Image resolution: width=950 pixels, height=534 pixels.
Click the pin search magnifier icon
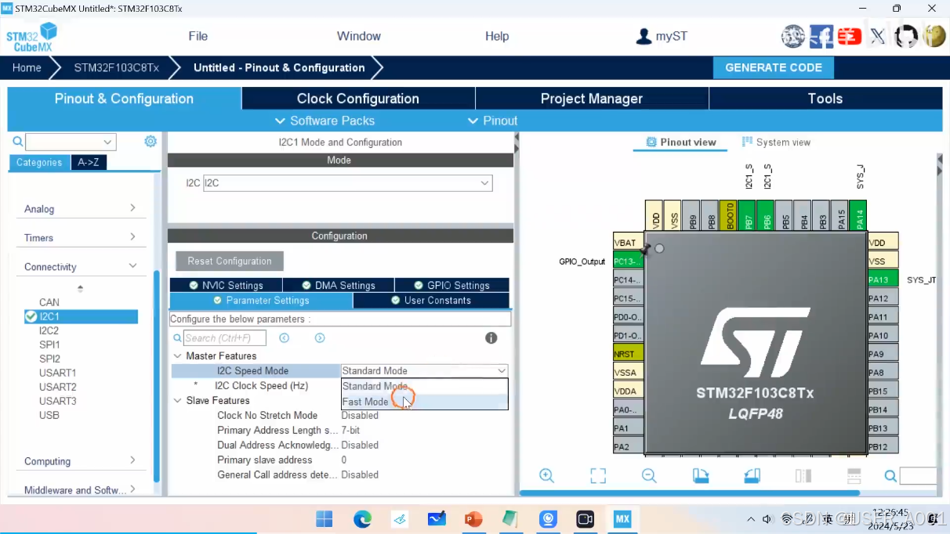[890, 475]
